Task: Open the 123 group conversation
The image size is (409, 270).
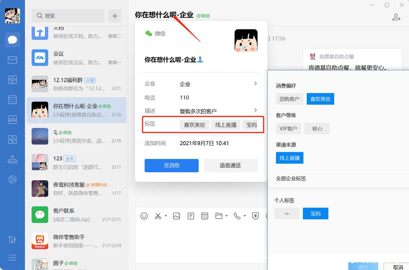Action: tap(76, 162)
